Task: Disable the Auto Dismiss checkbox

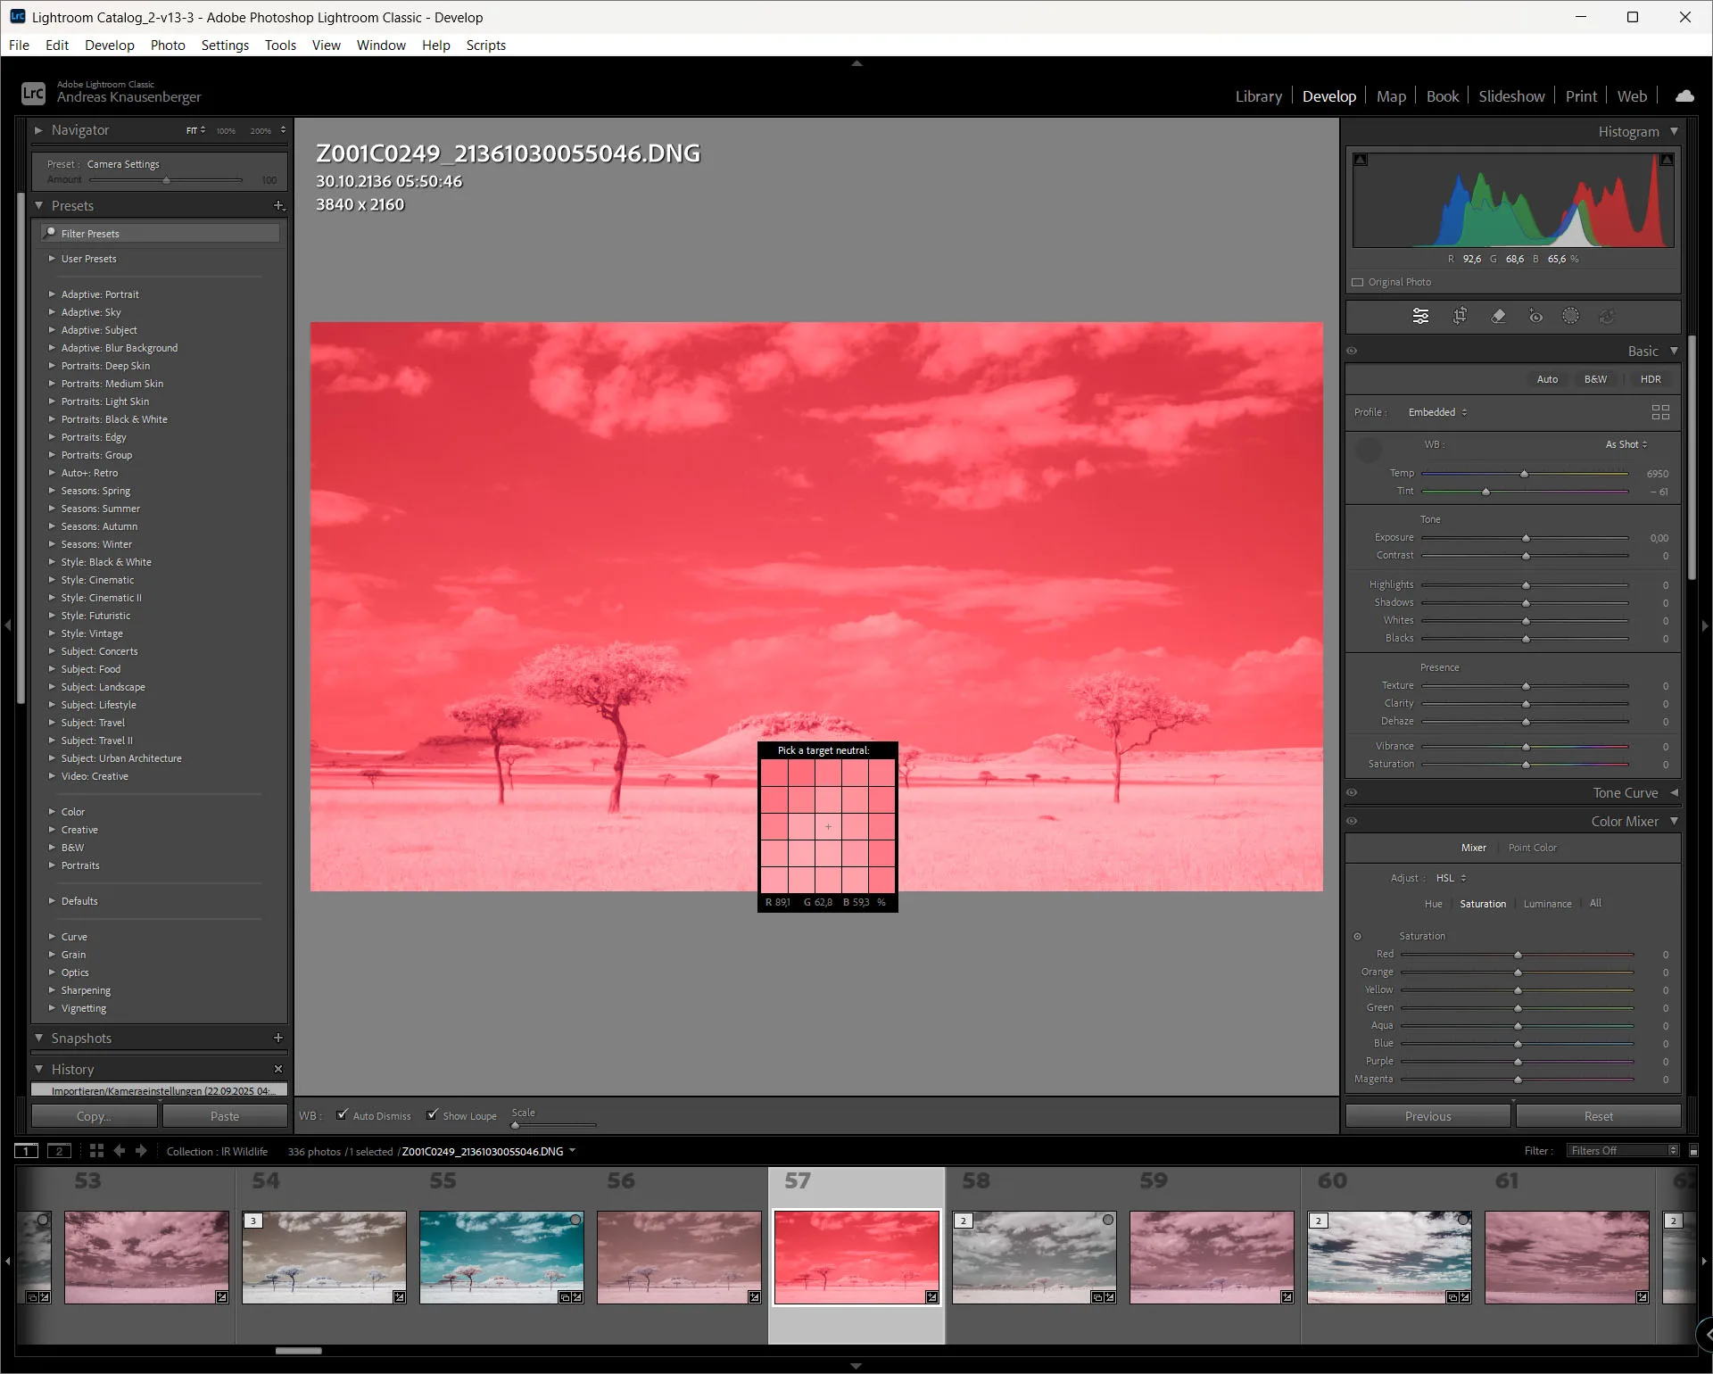Action: pyautogui.click(x=342, y=1115)
